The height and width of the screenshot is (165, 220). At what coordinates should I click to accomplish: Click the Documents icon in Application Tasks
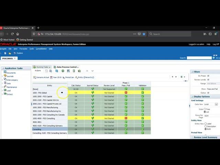pos(5,72)
